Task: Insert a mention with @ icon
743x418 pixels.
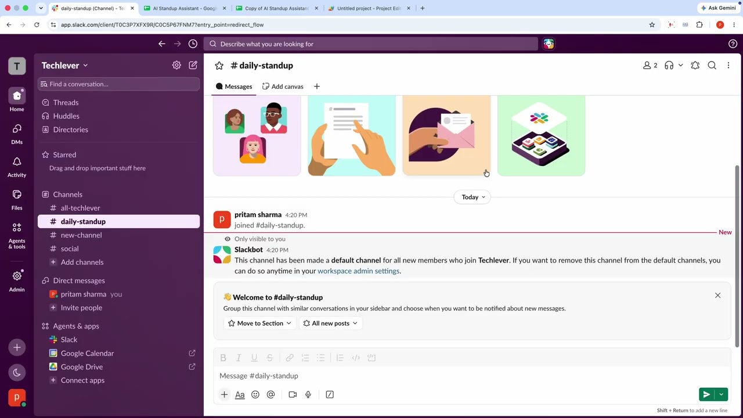Action: [270, 395]
